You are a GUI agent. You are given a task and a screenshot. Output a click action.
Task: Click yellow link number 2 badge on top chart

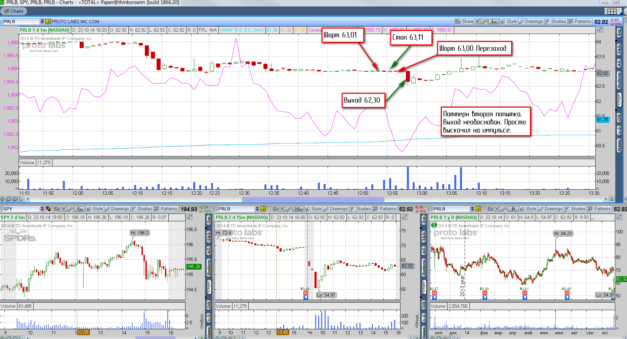tap(48, 22)
